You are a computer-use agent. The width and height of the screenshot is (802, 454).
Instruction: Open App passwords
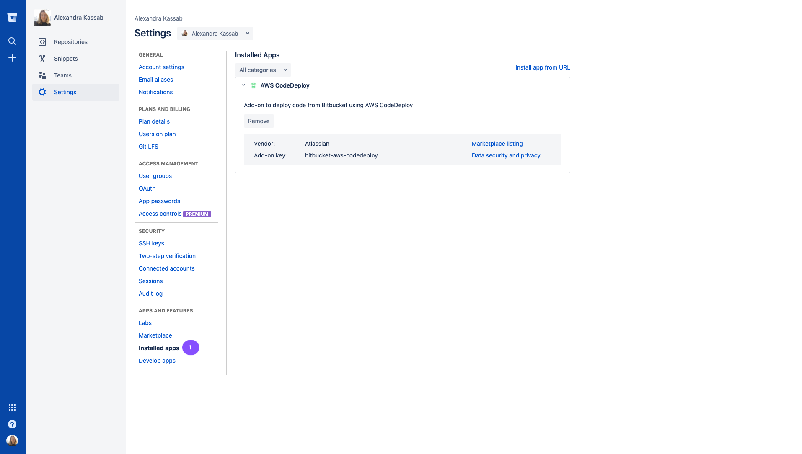click(x=159, y=201)
